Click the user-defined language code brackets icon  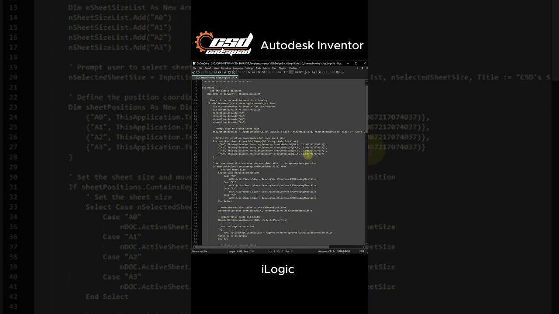[297, 72]
